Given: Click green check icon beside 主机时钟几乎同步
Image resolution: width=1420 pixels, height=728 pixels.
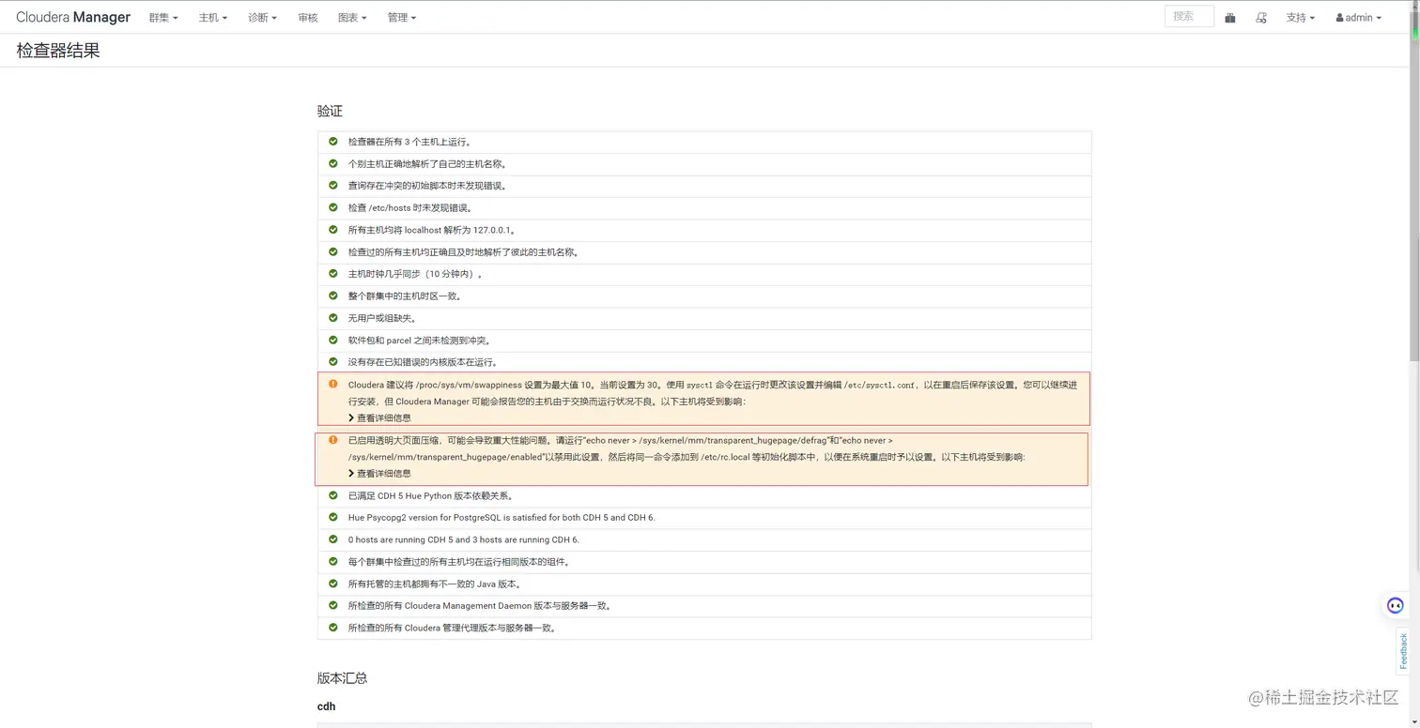Looking at the screenshot, I should pos(332,274).
